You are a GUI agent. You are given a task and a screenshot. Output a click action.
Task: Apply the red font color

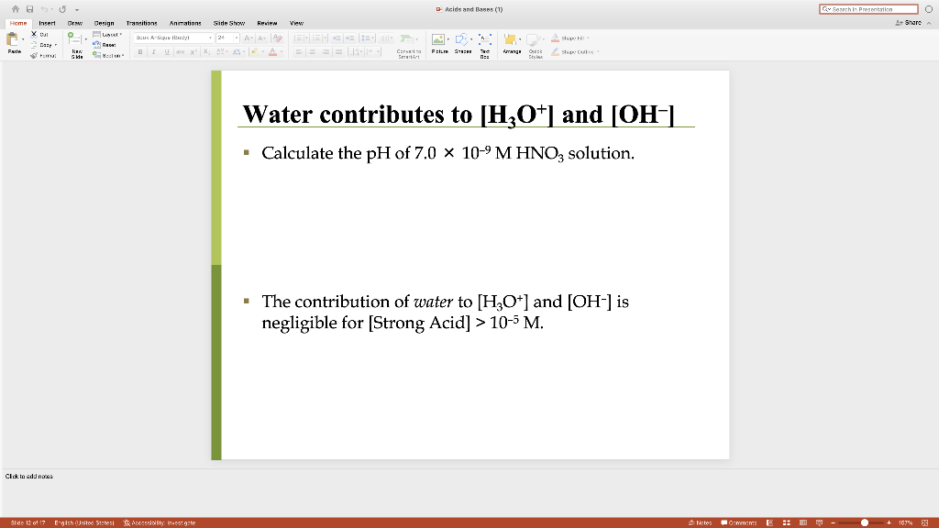pos(272,52)
